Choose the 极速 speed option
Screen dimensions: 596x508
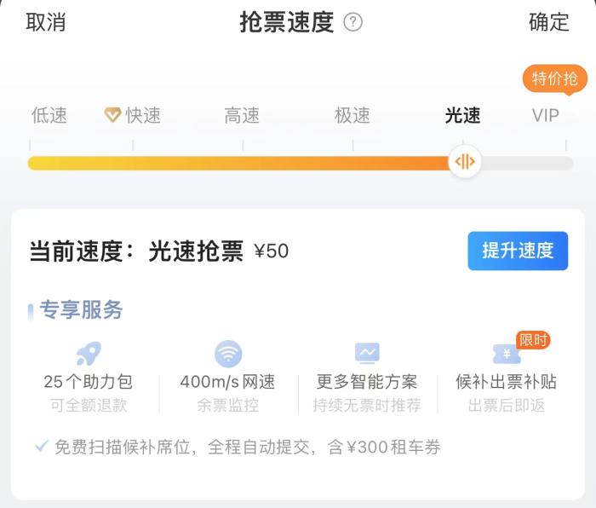coord(352,115)
